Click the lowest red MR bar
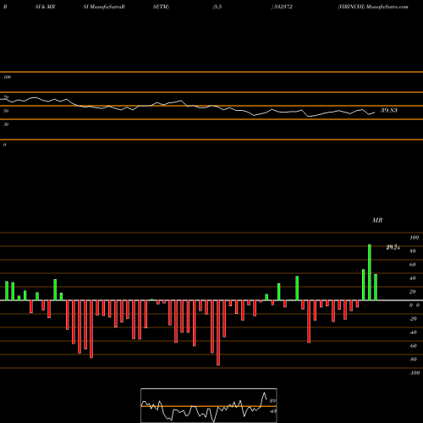 [x=218, y=332]
